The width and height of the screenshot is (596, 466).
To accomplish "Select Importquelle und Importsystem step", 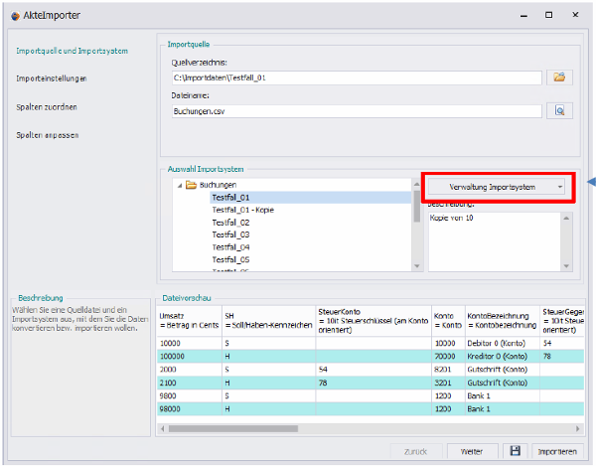I will [x=72, y=51].
